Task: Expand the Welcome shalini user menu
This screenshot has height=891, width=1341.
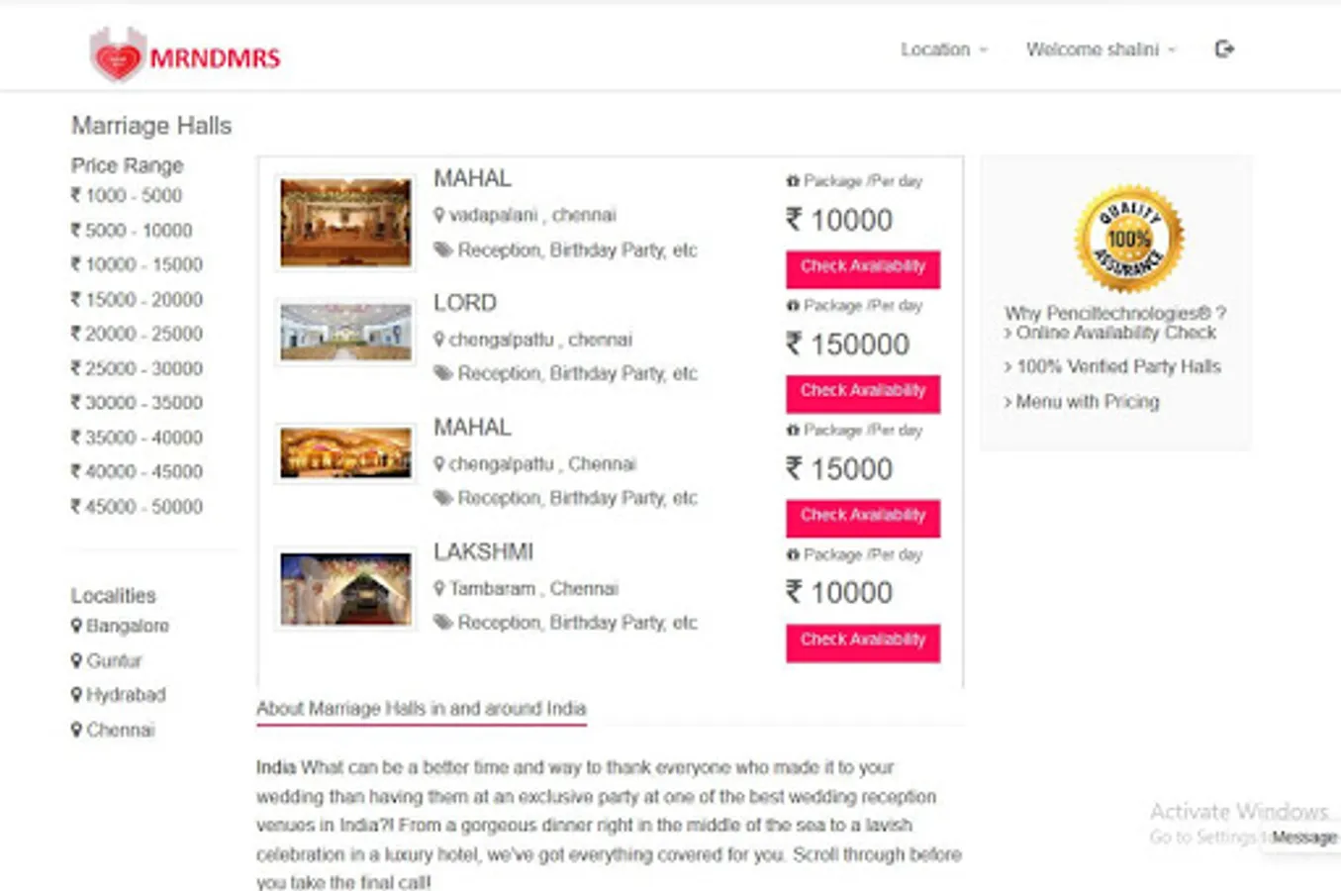Action: 1100,49
